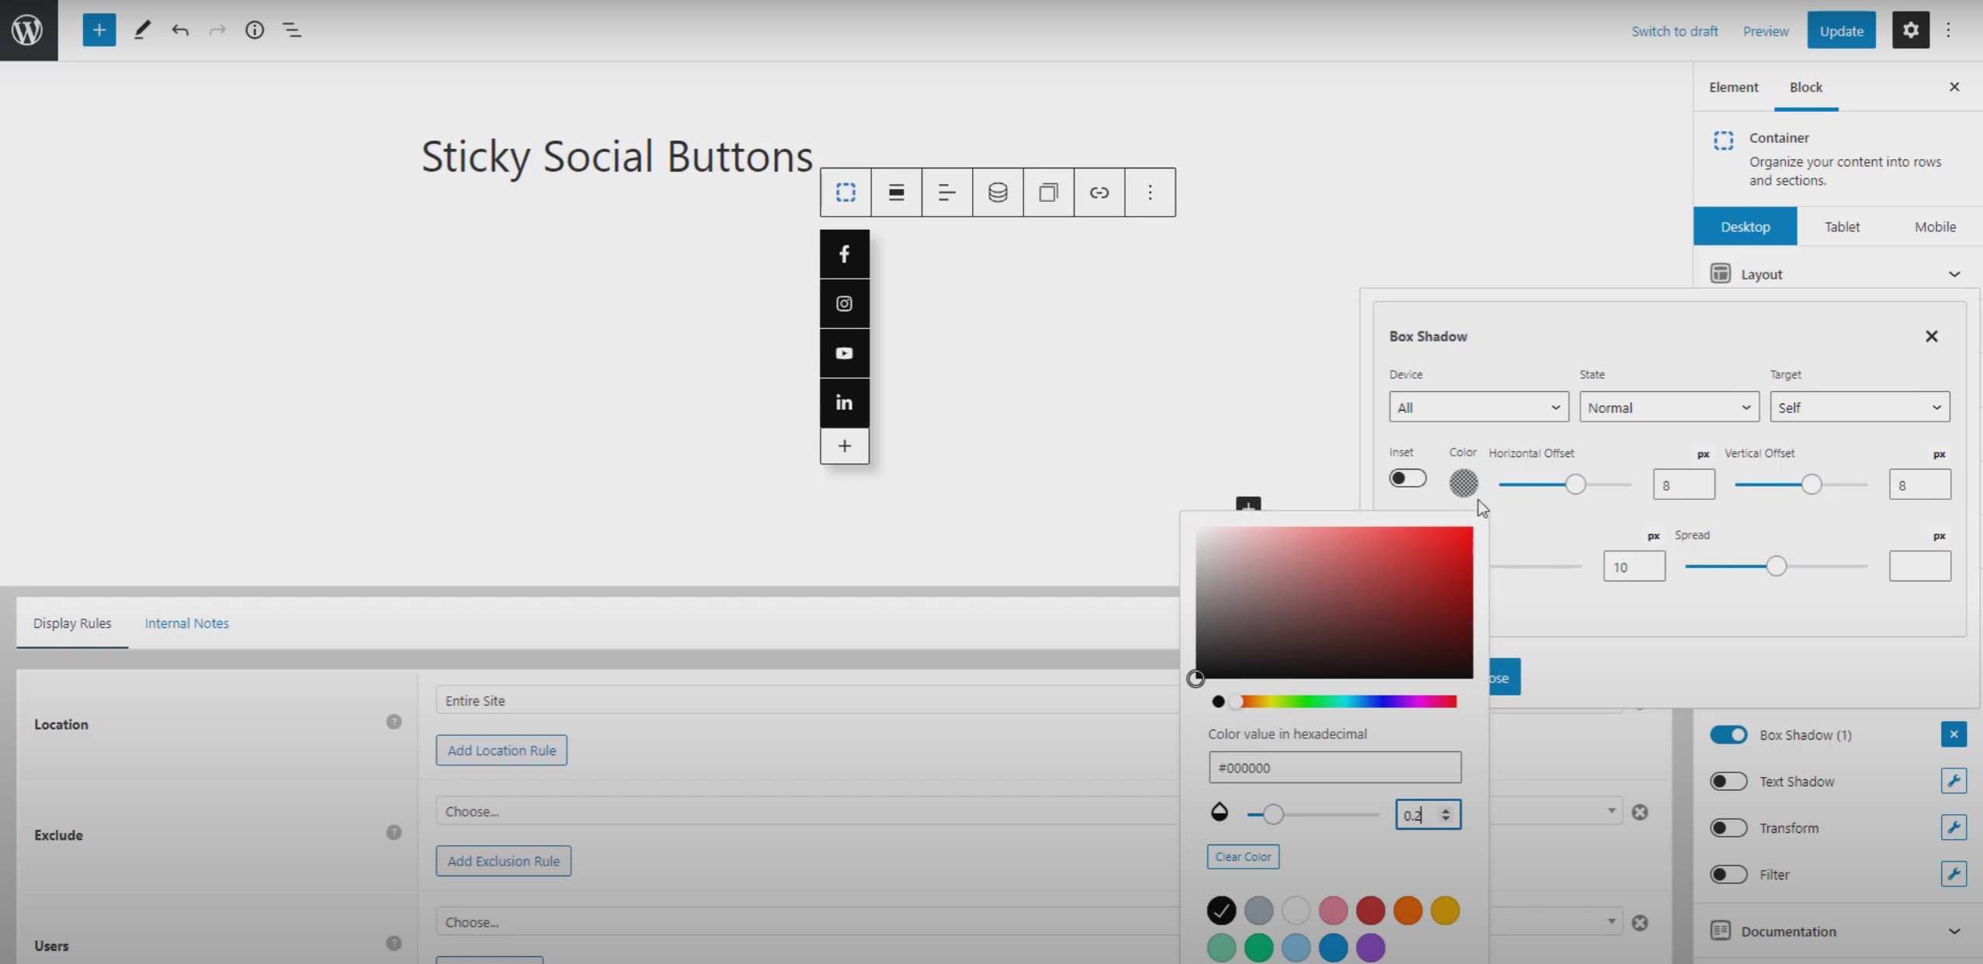Open the document overview list view
The height and width of the screenshot is (964, 1983).
[292, 29]
